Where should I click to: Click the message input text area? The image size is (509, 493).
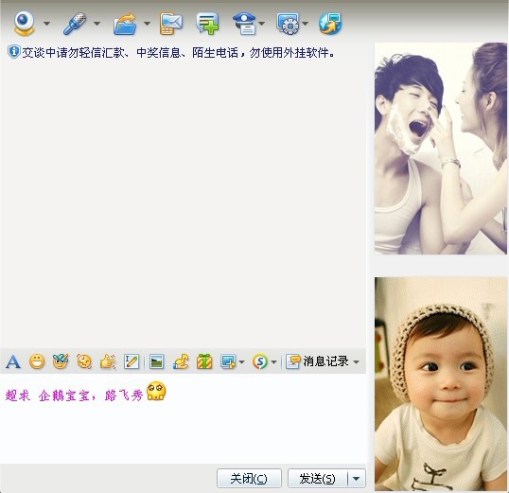click(x=184, y=418)
